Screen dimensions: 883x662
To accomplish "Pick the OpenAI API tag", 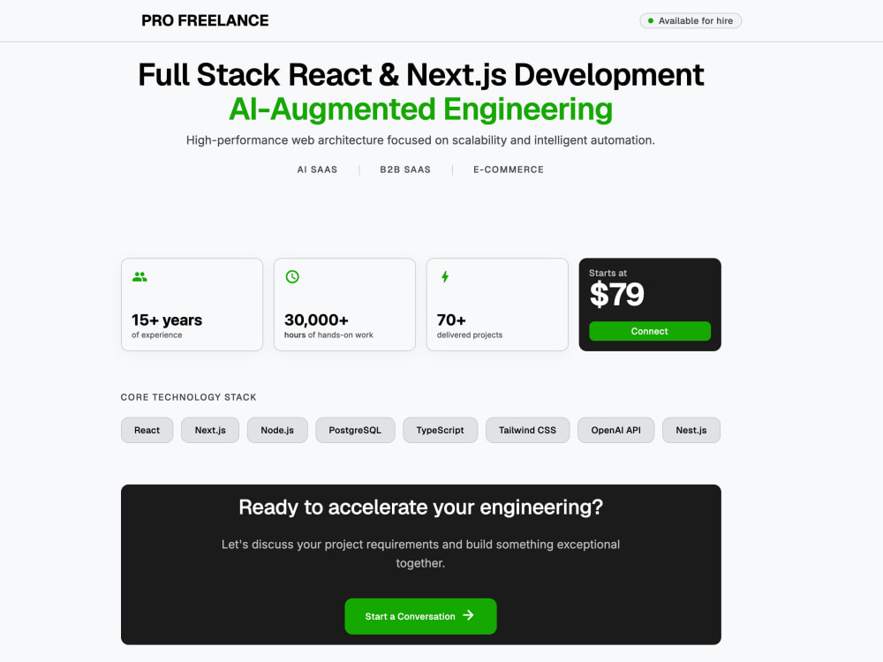I will pos(615,430).
